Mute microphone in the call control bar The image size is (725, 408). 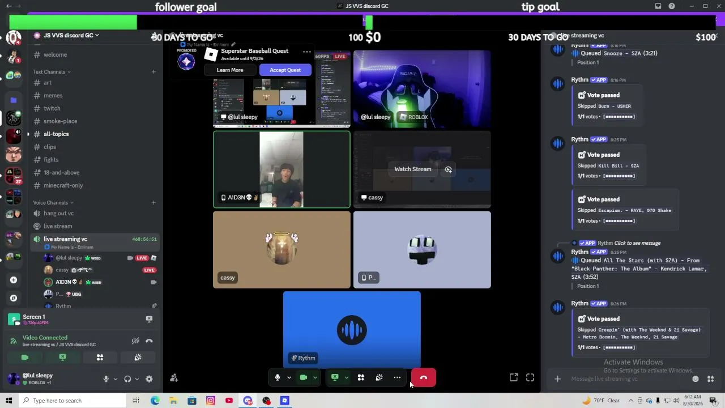point(277,377)
